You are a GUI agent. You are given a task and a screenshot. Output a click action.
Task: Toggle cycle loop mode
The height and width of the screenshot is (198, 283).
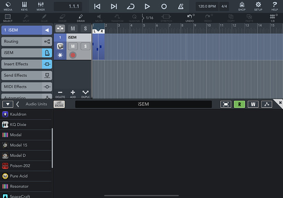131,7
